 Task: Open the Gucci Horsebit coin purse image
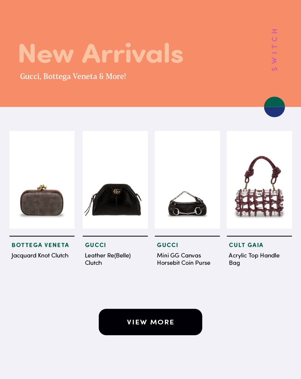pos(187,179)
